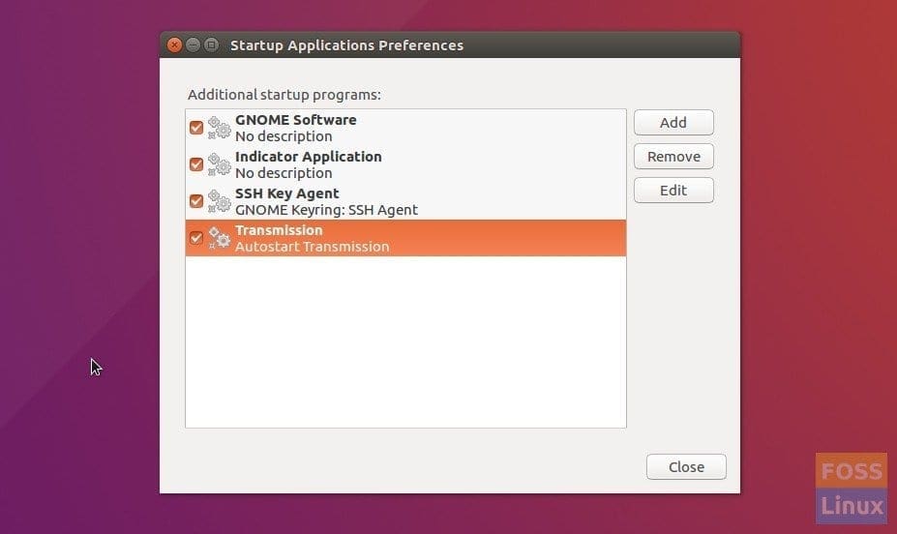Click the gear icon beside Indicator Application
The height and width of the screenshot is (534, 897).
tap(219, 164)
